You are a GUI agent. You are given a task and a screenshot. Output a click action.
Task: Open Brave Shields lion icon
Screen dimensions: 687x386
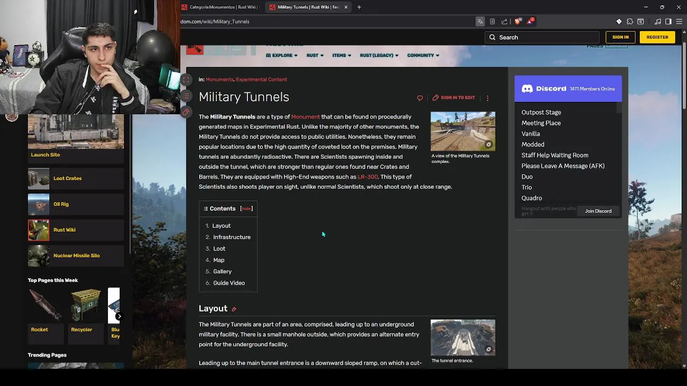pos(517,21)
